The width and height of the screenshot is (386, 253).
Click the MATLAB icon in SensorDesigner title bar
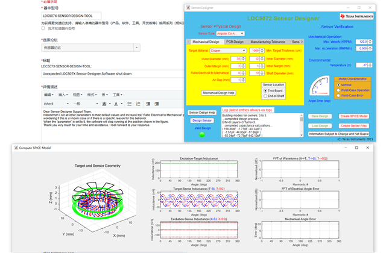(x=188, y=8)
